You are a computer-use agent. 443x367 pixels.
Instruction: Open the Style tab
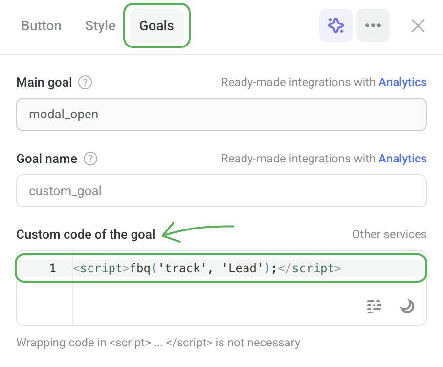coord(100,25)
